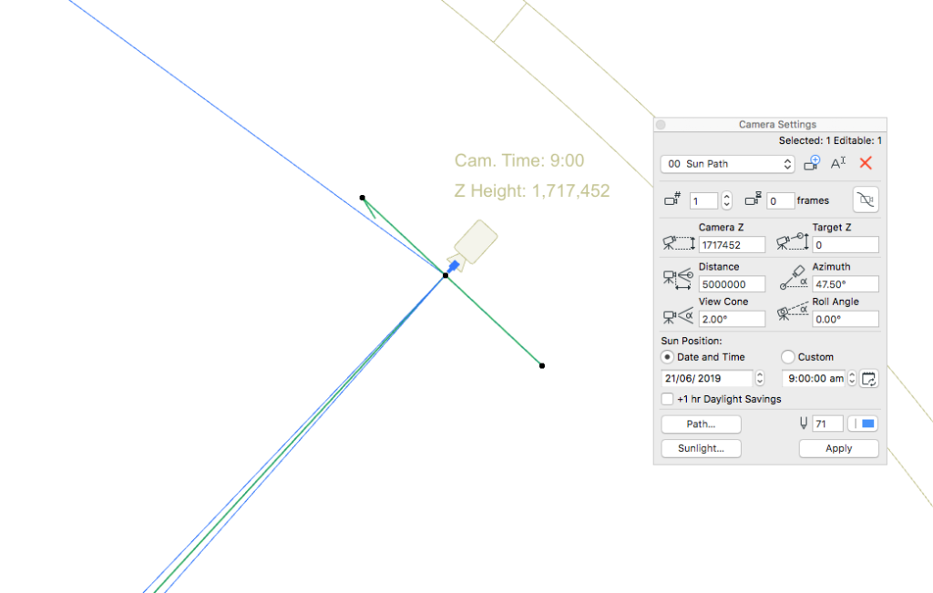Click the Azimuth angle icon
Image resolution: width=933 pixels, height=593 pixels.
coord(794,278)
